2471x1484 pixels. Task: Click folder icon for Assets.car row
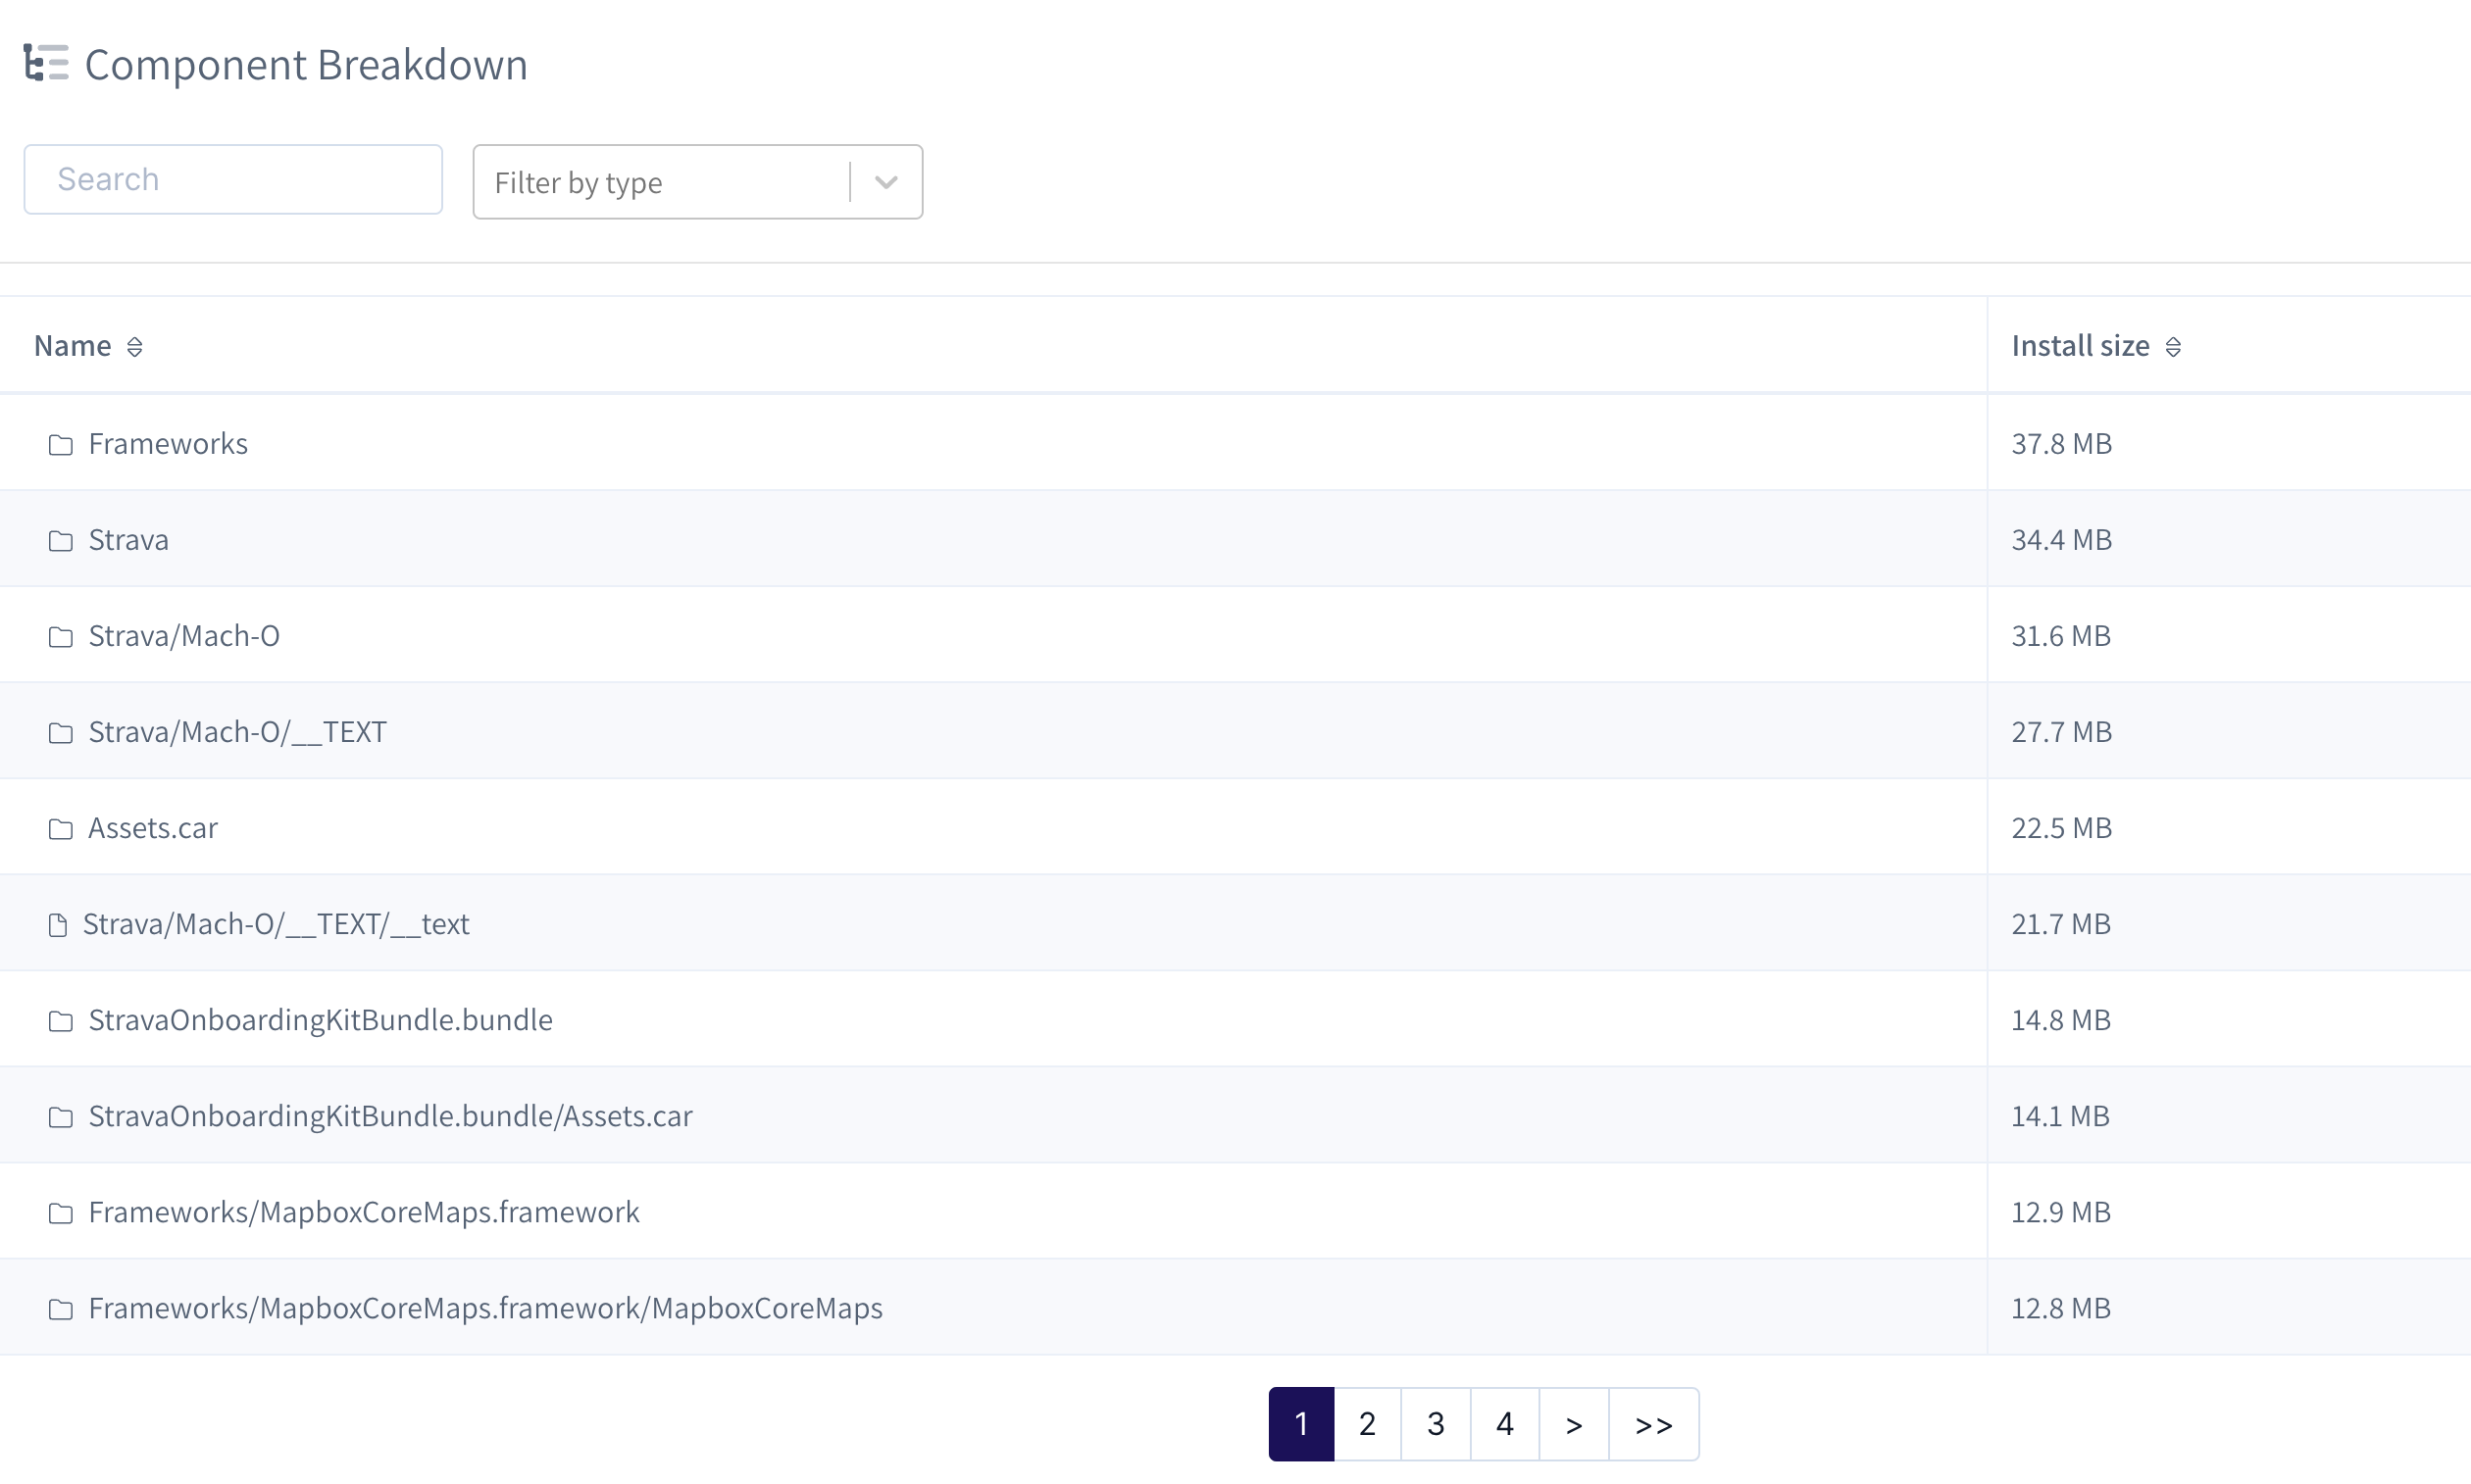(61, 829)
